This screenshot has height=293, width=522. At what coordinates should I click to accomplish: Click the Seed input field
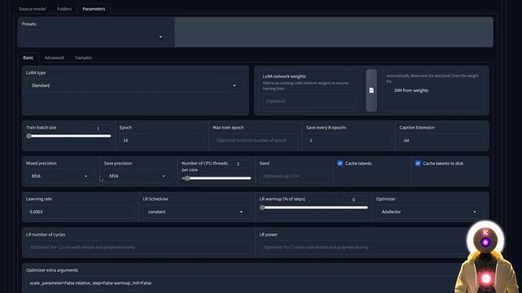pyautogui.click(x=294, y=176)
